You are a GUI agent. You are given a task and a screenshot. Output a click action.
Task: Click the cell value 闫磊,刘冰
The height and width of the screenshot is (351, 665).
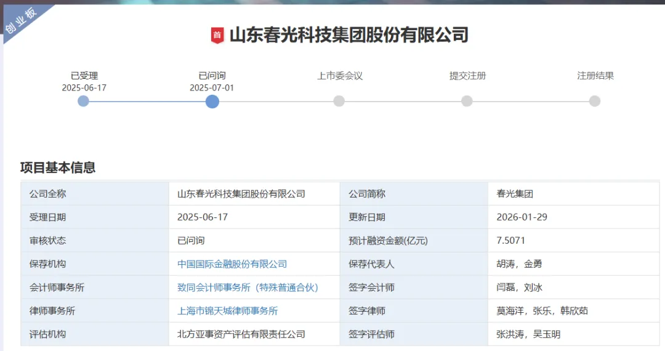point(519,288)
